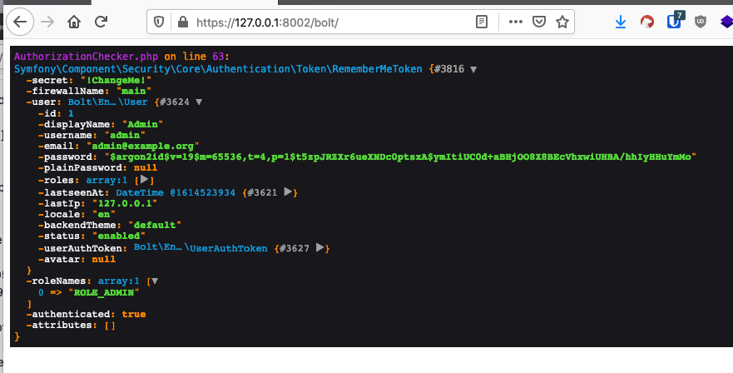
Task: Open the page actions three-dots menu
Action: click(x=515, y=22)
